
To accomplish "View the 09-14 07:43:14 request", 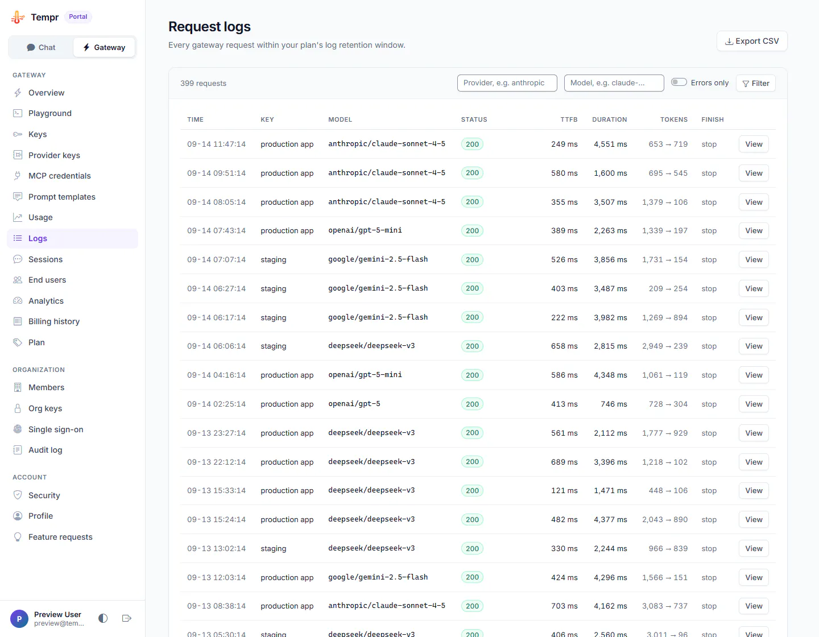I will click(754, 231).
